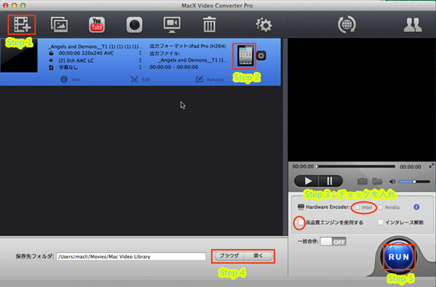Viewport: 436px width, 287px height.
Task: Open the YouTube downloader icon
Action: [97, 25]
